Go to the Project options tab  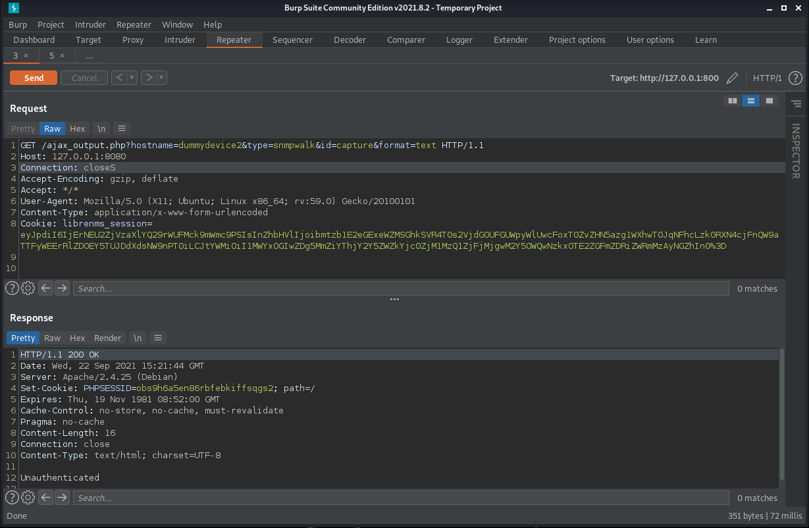(577, 40)
